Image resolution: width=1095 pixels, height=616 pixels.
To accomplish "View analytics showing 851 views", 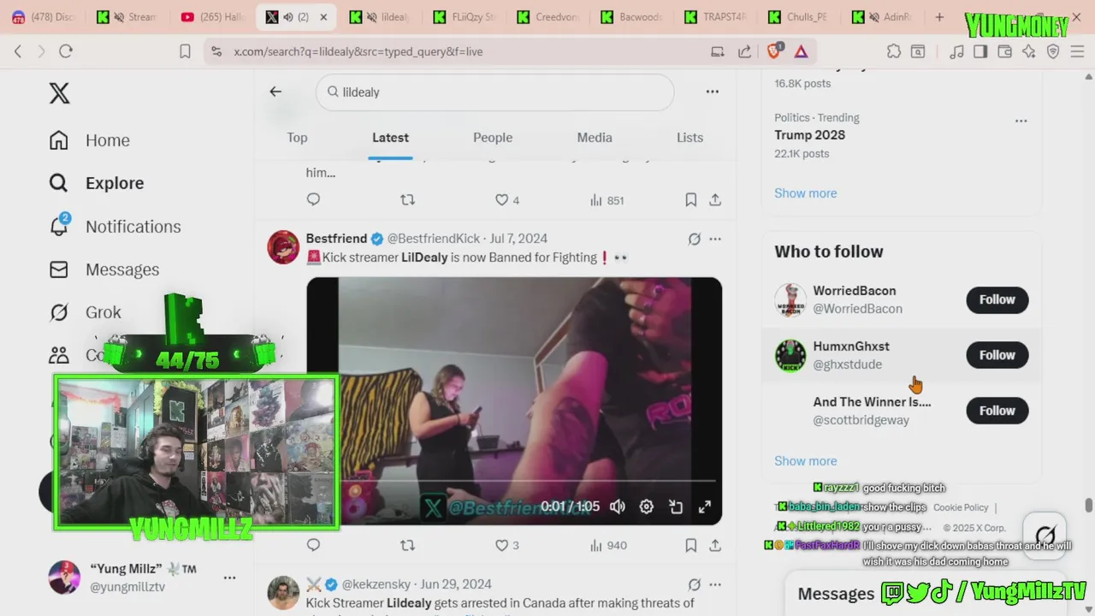I will (x=607, y=200).
